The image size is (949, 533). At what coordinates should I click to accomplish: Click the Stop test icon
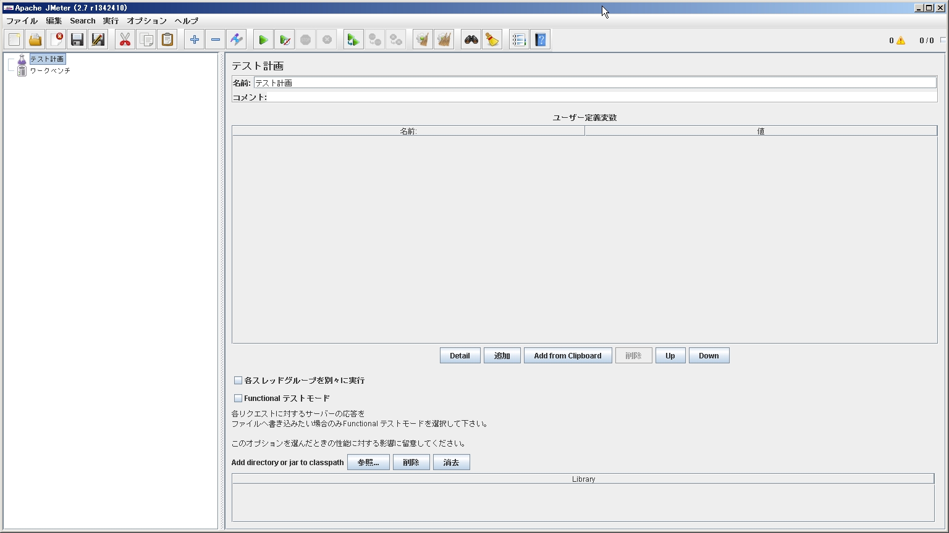(x=306, y=39)
